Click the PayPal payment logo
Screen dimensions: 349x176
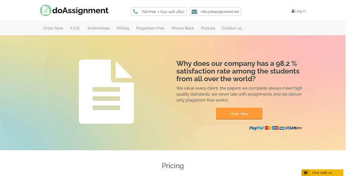[256, 128]
